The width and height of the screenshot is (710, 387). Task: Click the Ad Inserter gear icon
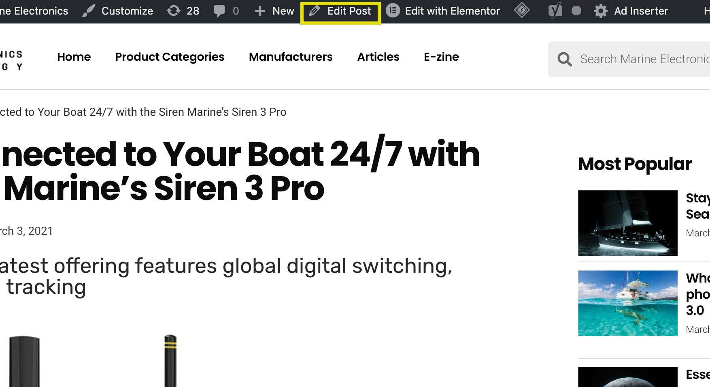(x=600, y=11)
